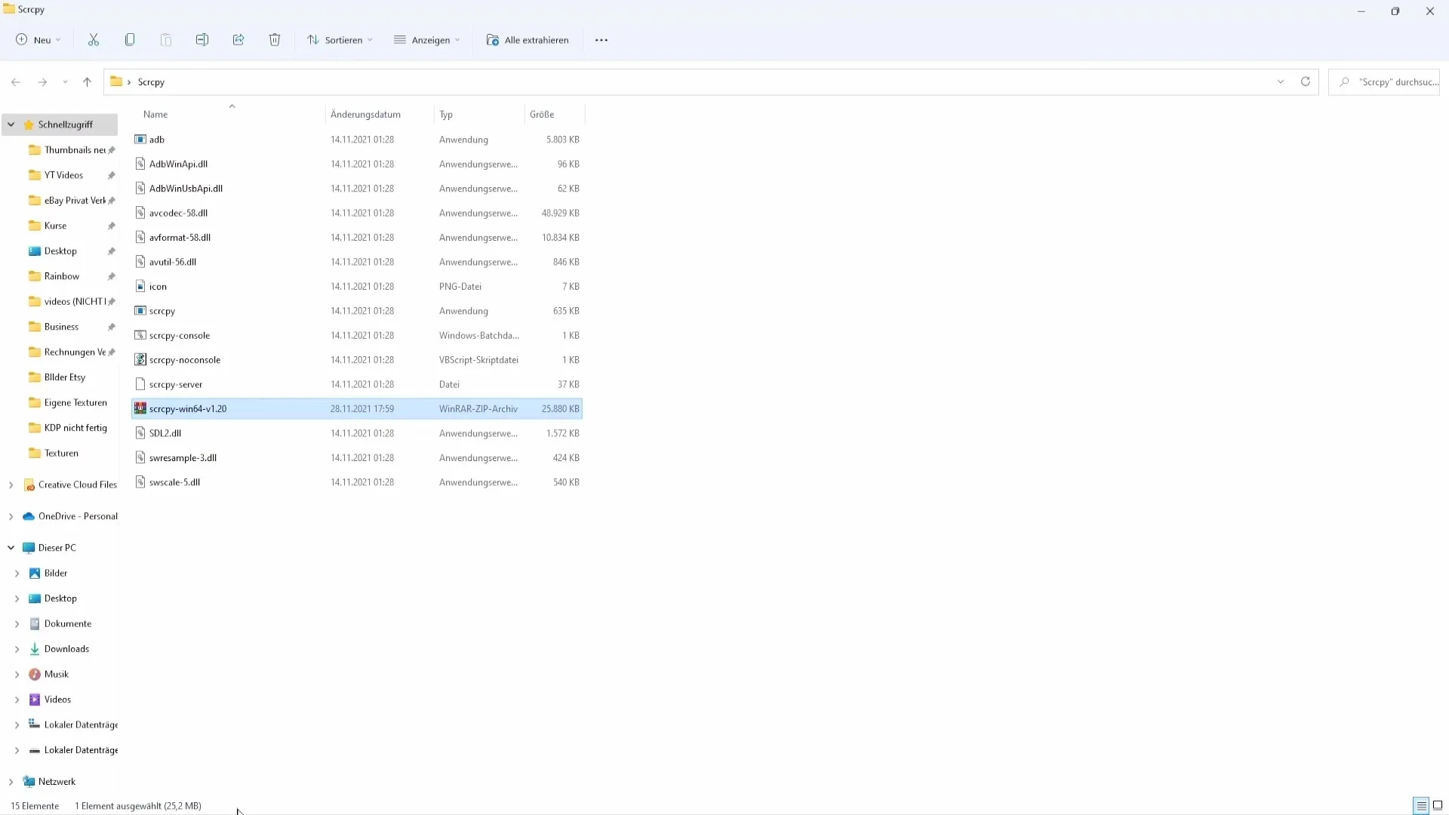This screenshot has height=815, width=1449.
Task: Expand the Bilder tree node
Action: pos(17,574)
